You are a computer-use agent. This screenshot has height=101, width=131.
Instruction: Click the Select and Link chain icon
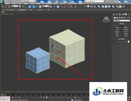click(x=2, y=7)
